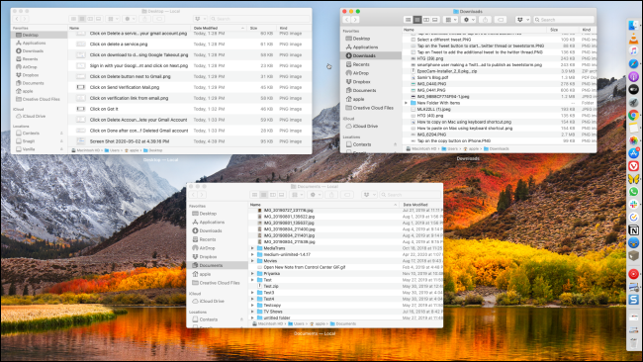Viewport: 643px width, 362px height.
Task: Expand Priyanka folder in Documents window
Action: click(252, 273)
